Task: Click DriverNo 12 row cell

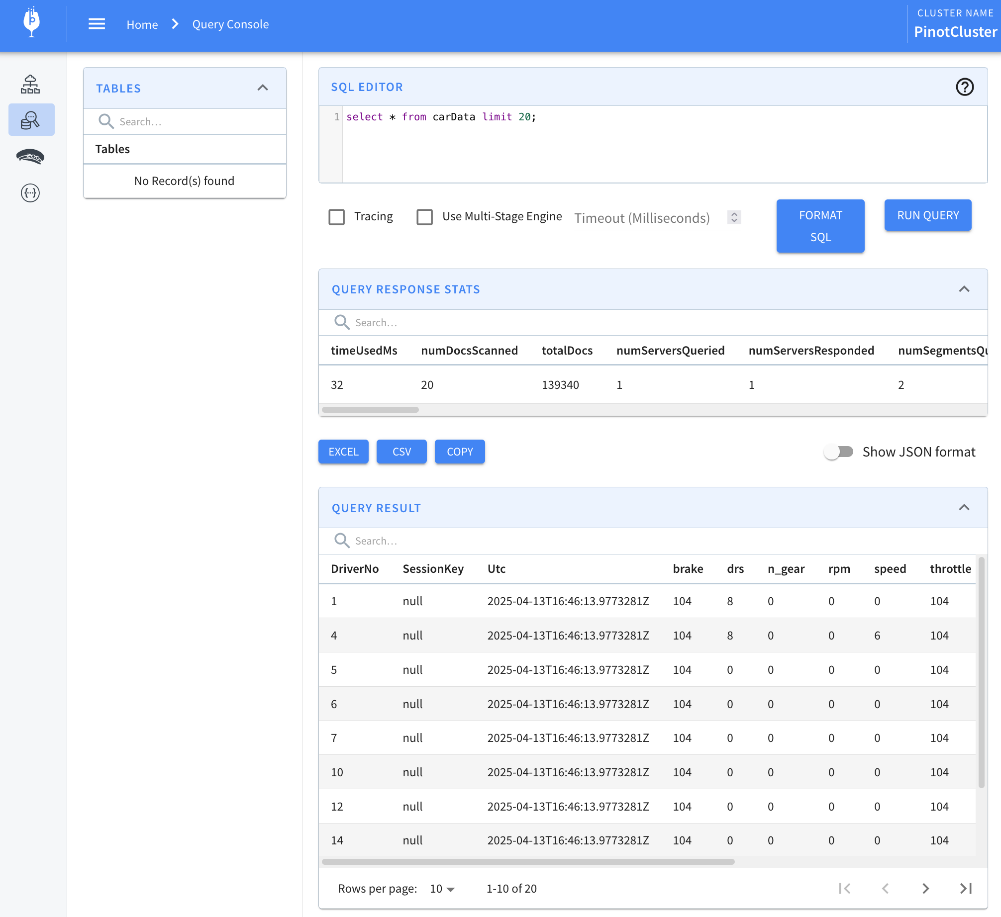Action: tap(337, 807)
